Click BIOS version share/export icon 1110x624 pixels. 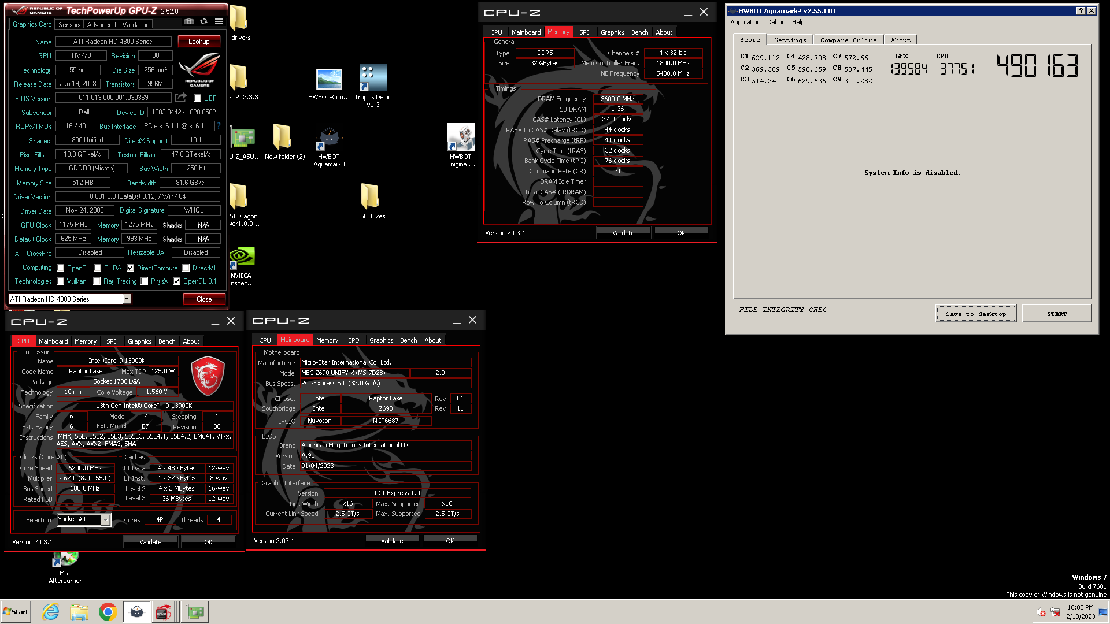click(x=181, y=98)
